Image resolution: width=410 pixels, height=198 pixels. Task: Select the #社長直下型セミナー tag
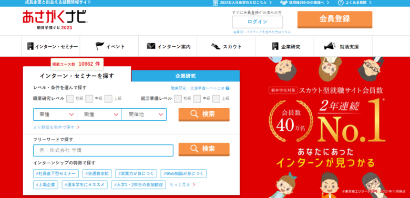[56, 173]
